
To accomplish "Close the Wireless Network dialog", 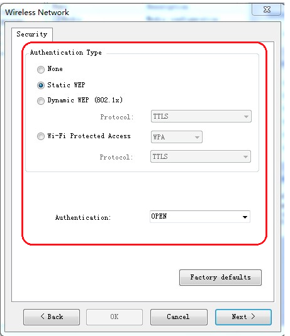I will pos(267,9).
